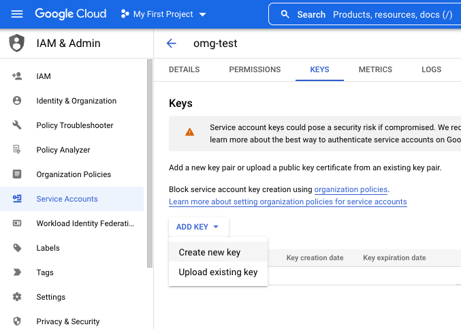This screenshot has height=329, width=461.
Task: Click the IAM & Admin heading
Action: (68, 43)
